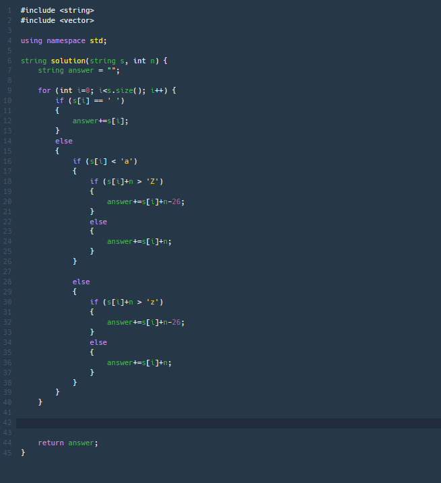Click 'answer+=s[i]+n-26;' on line 32
441x483 pixels.
[x=145, y=322]
